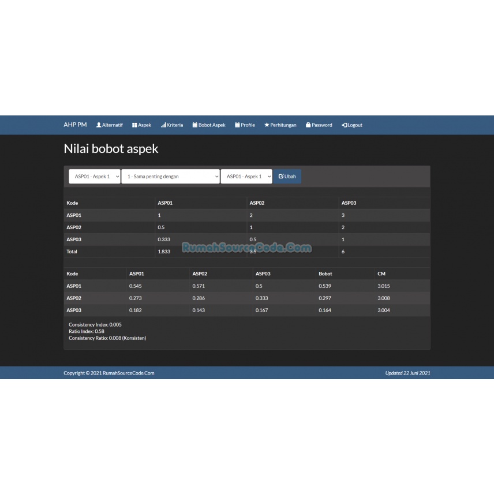Click the Bobot Aspek calendar icon
The height and width of the screenshot is (494, 494).
(x=195, y=125)
